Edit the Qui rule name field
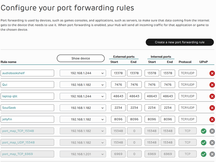This screenshot has width=216, height=162. [x=27, y=85]
